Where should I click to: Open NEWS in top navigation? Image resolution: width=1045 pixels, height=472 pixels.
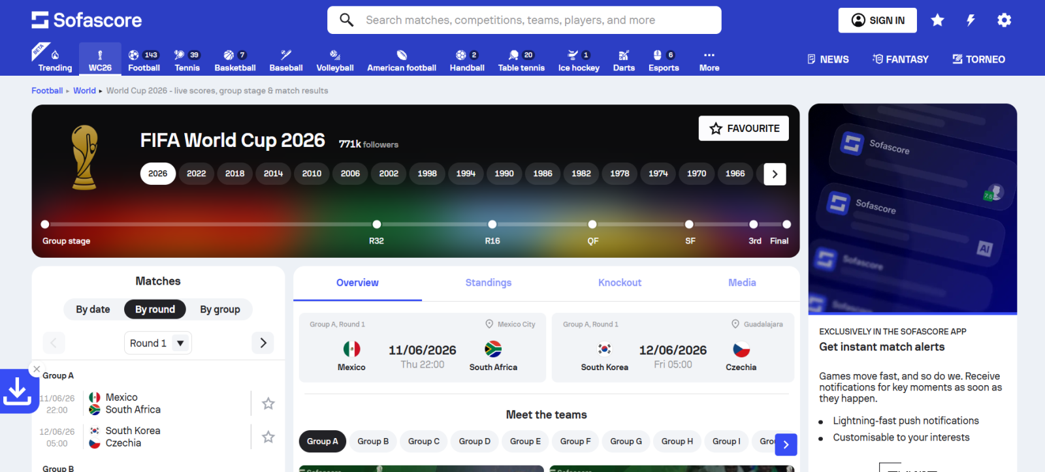828,59
